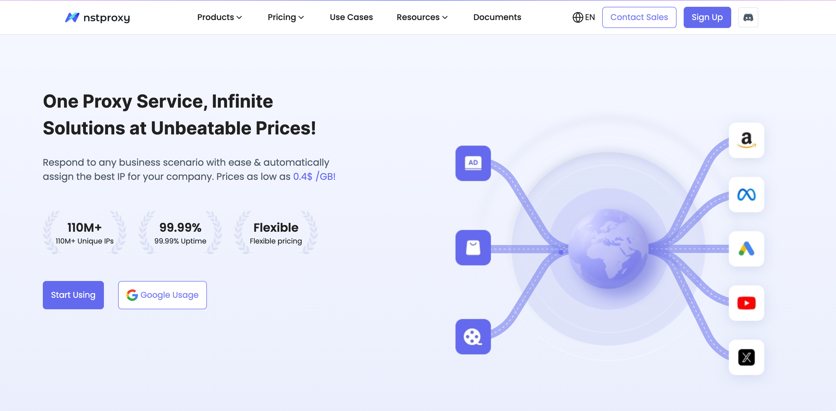Click the Discord icon in header

(x=748, y=17)
